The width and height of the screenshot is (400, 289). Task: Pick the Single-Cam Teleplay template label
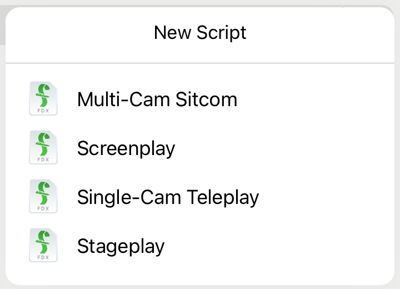(168, 197)
